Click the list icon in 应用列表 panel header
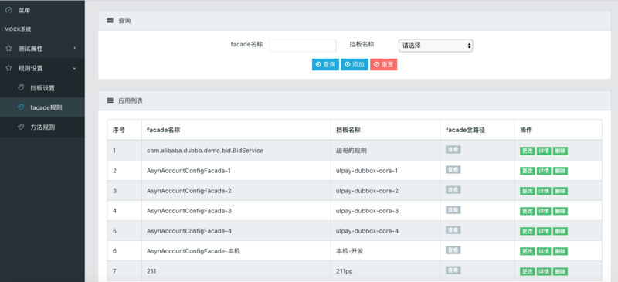Screen dimensions: 618x282 (110, 100)
